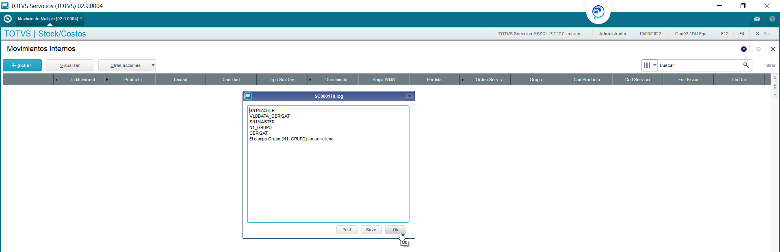Click the Unidad column header
Screen dimensions: 780x252
[x=180, y=80]
